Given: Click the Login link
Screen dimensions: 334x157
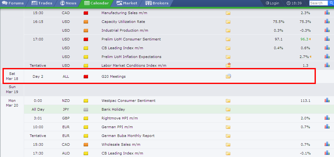Looking at the screenshot, I should click(273, 3).
